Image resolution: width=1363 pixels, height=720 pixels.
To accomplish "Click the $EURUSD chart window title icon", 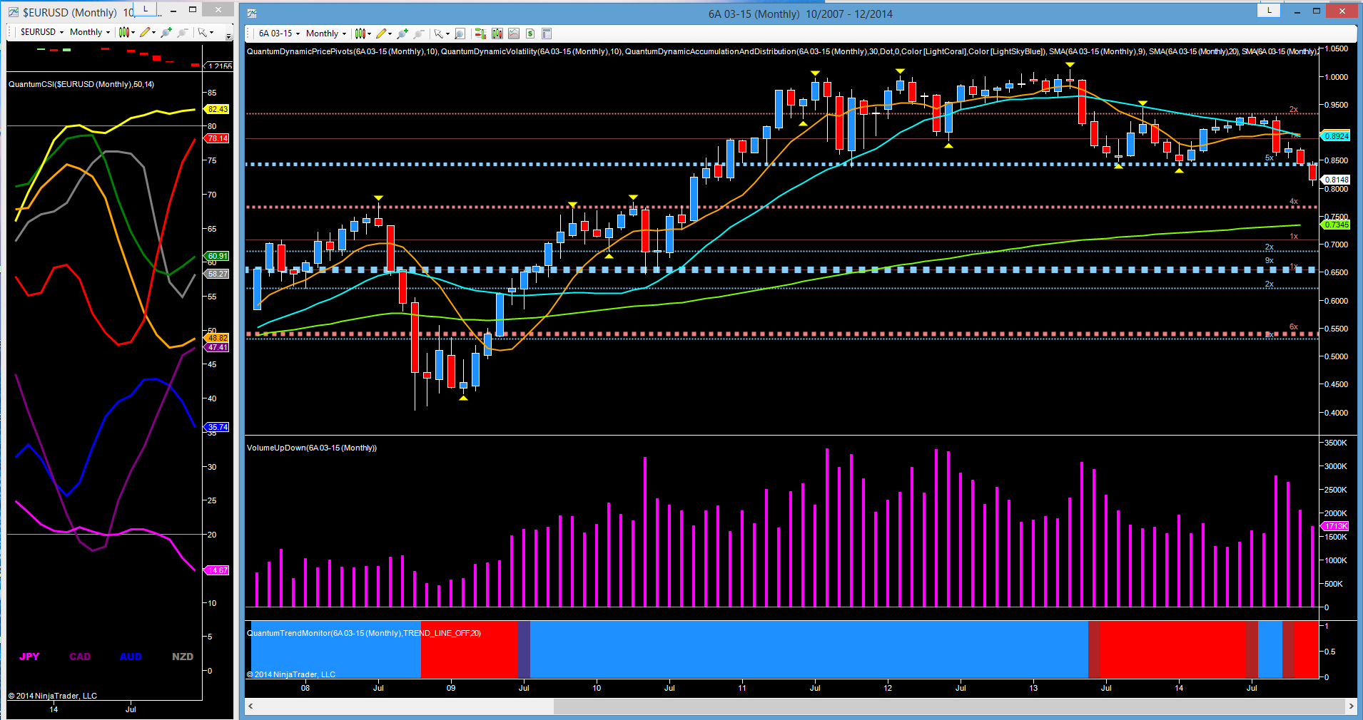I will tap(14, 12).
